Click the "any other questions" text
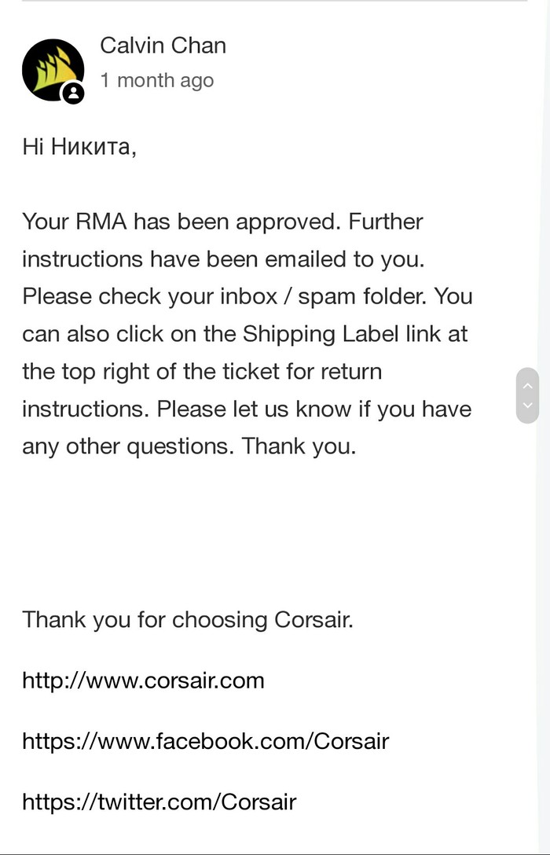This screenshot has height=855, width=550. 127,446
